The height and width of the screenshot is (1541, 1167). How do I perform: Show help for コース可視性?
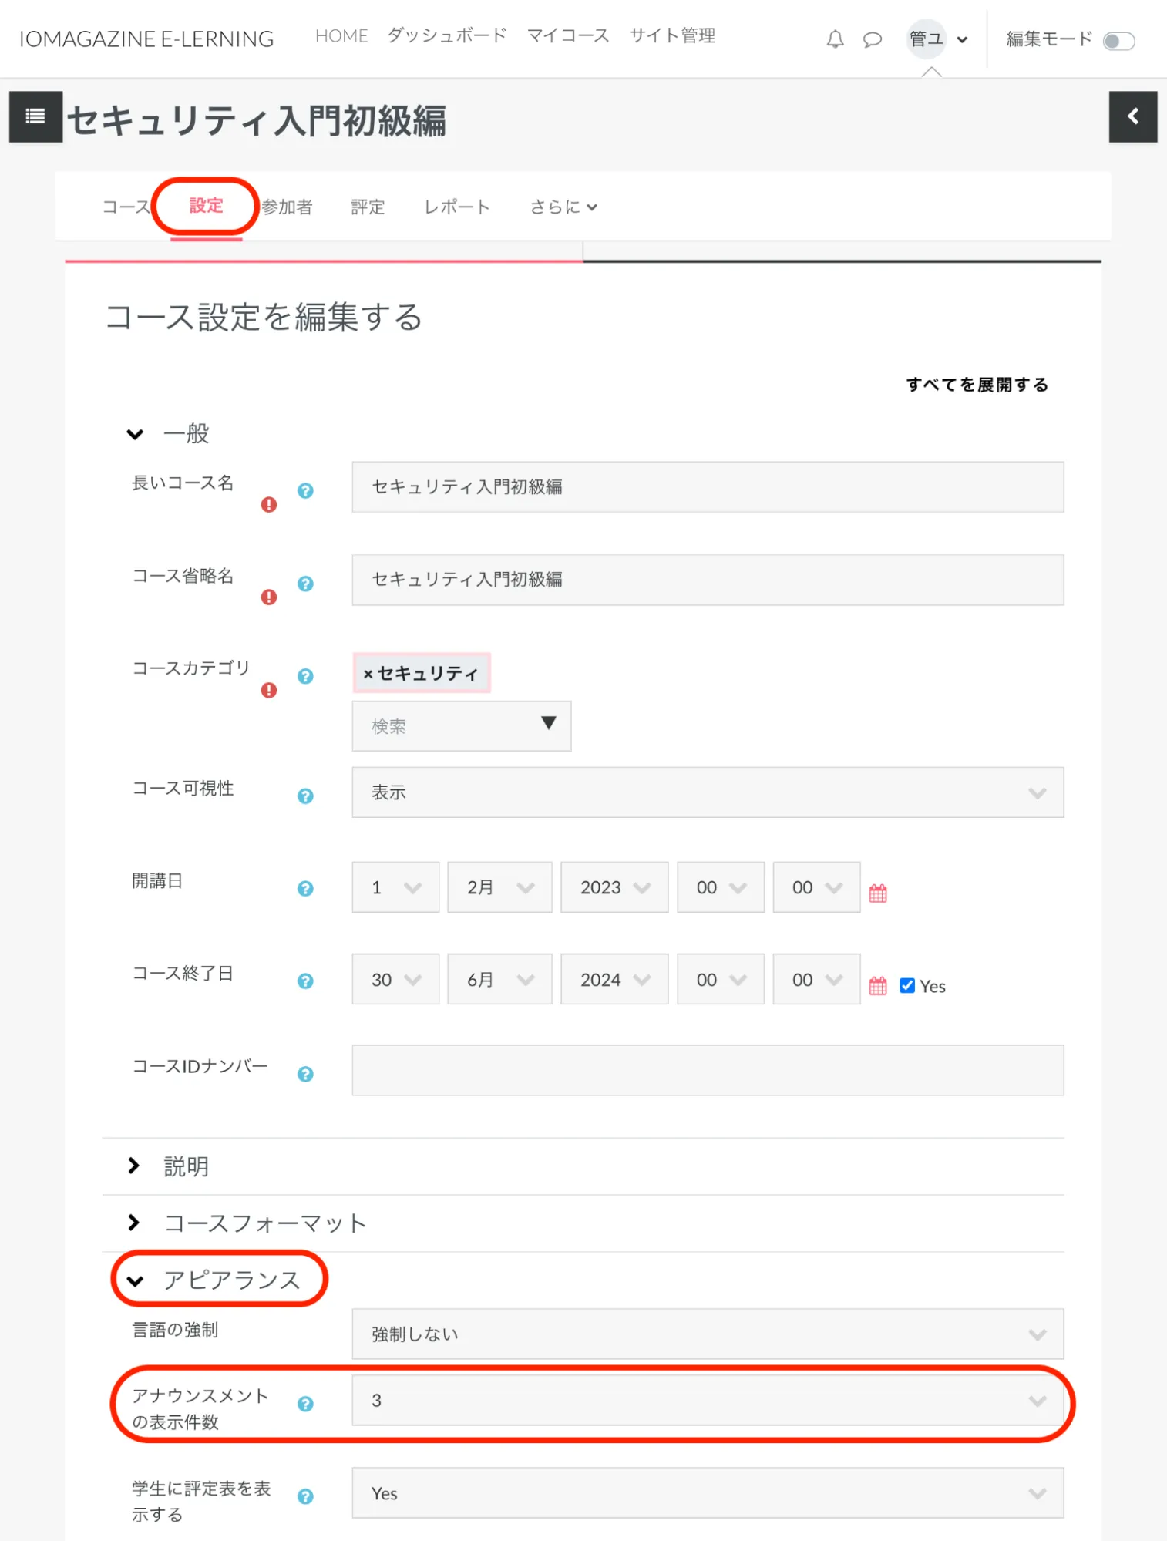click(305, 796)
